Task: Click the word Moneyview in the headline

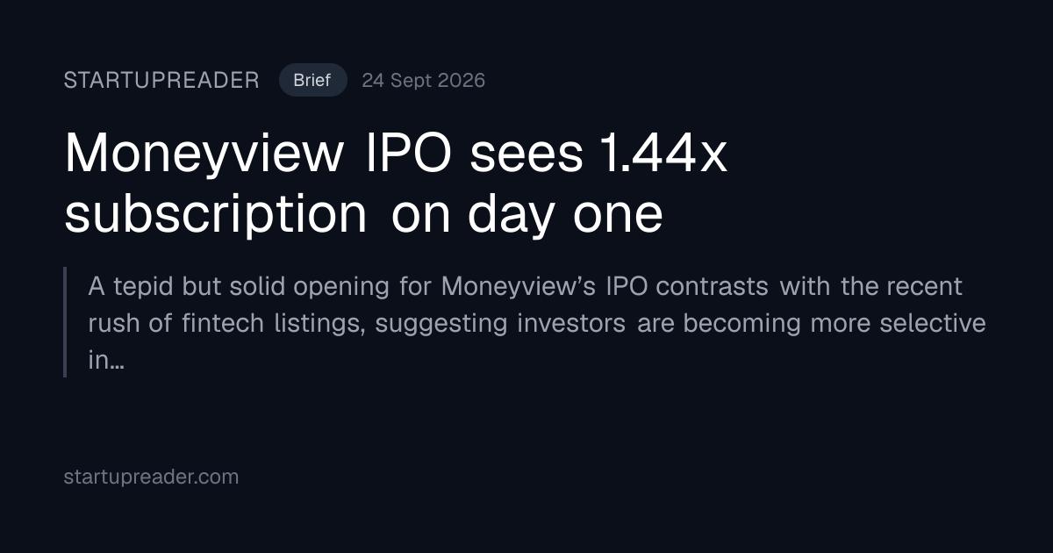Action: (x=204, y=156)
